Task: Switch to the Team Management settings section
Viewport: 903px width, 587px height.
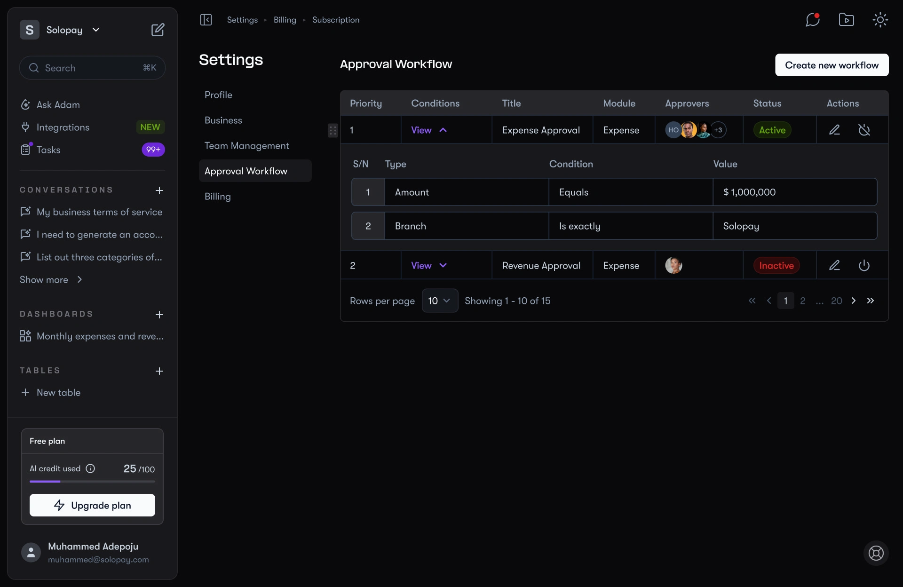Action: [x=247, y=146]
